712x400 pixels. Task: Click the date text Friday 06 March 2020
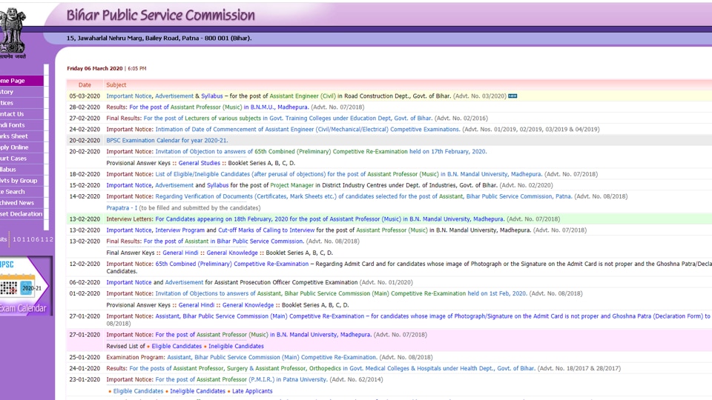coord(95,68)
